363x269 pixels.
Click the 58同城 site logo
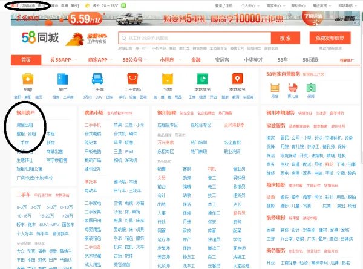click(41, 37)
